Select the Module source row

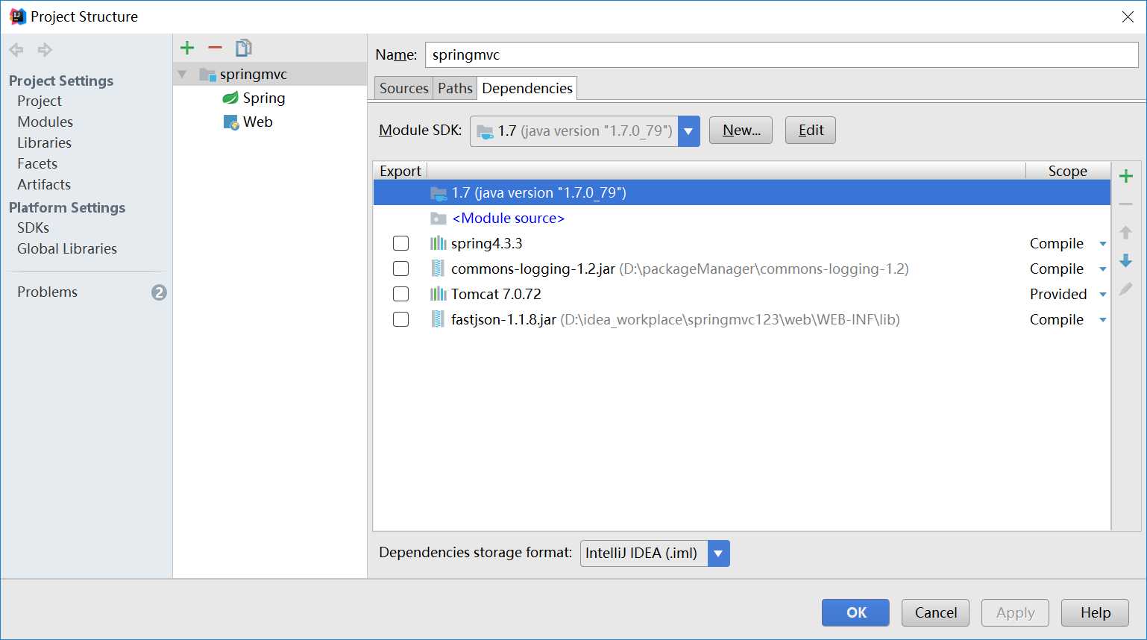pos(742,219)
